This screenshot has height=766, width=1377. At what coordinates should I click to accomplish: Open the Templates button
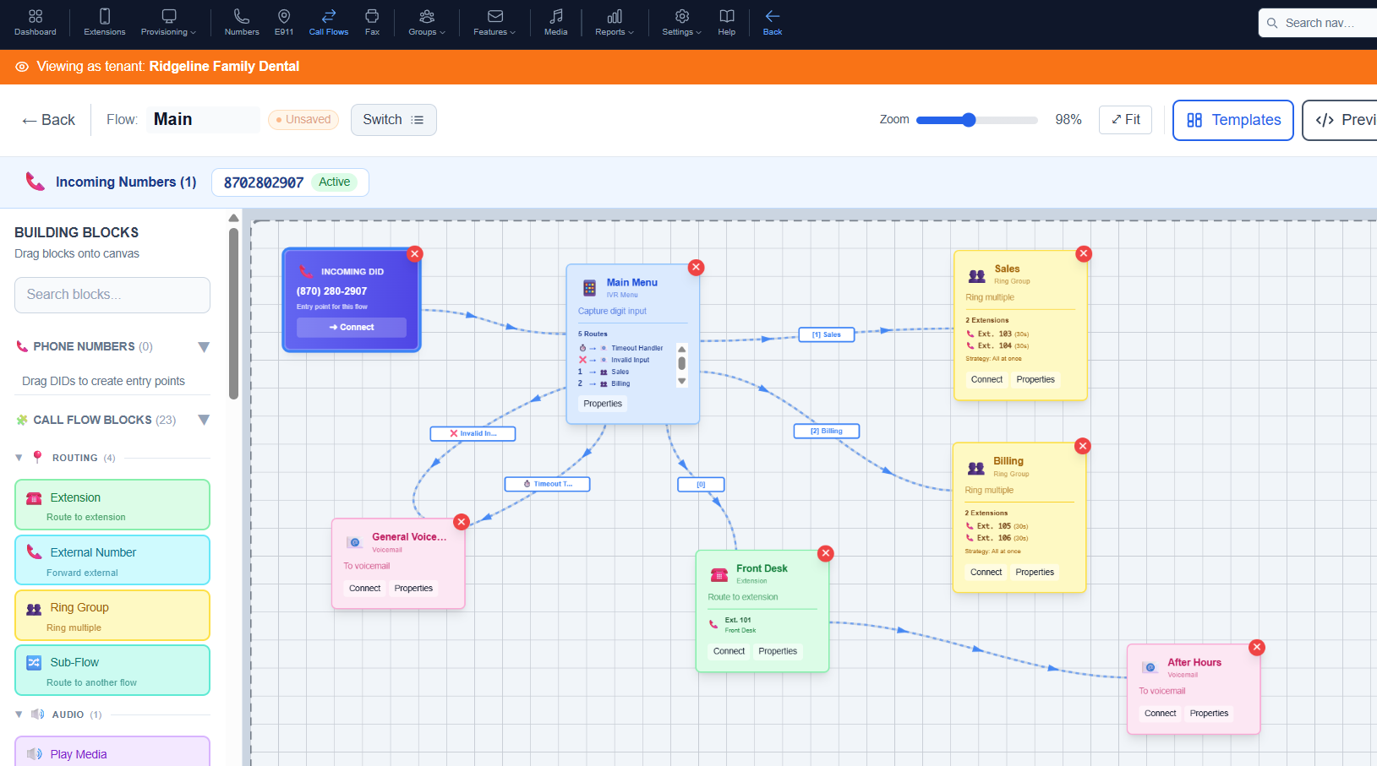(x=1233, y=120)
